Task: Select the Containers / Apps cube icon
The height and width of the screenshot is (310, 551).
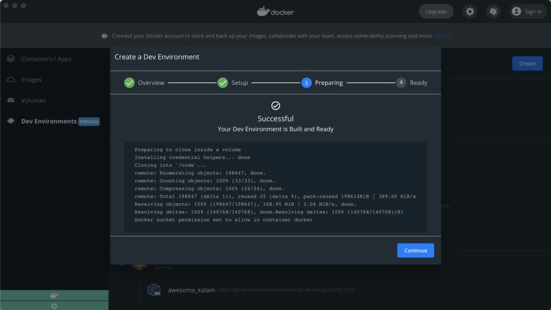Action: 11,59
